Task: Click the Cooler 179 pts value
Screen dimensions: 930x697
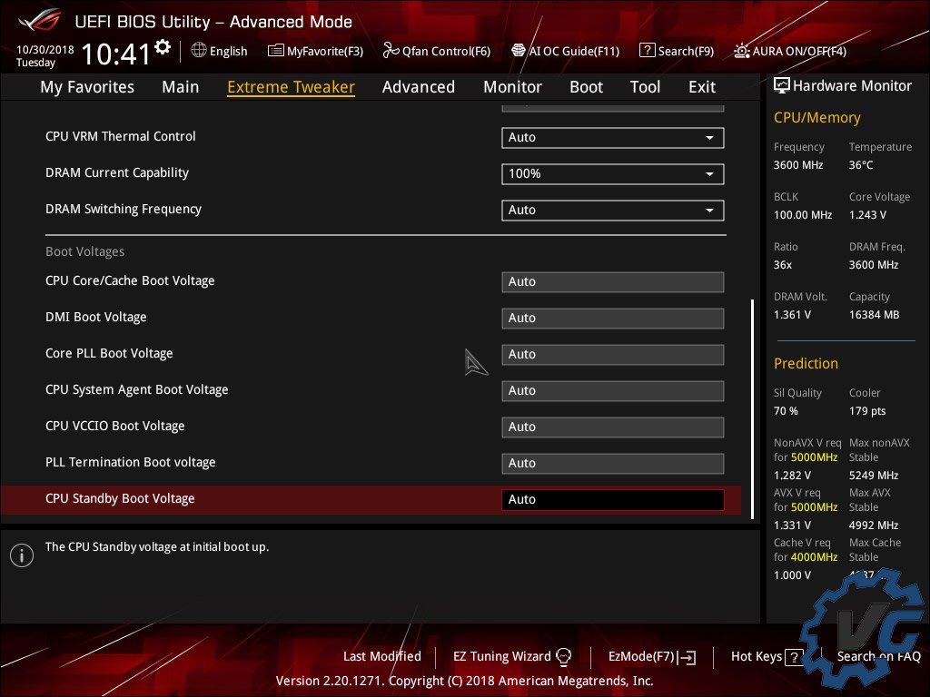Action: tap(867, 411)
